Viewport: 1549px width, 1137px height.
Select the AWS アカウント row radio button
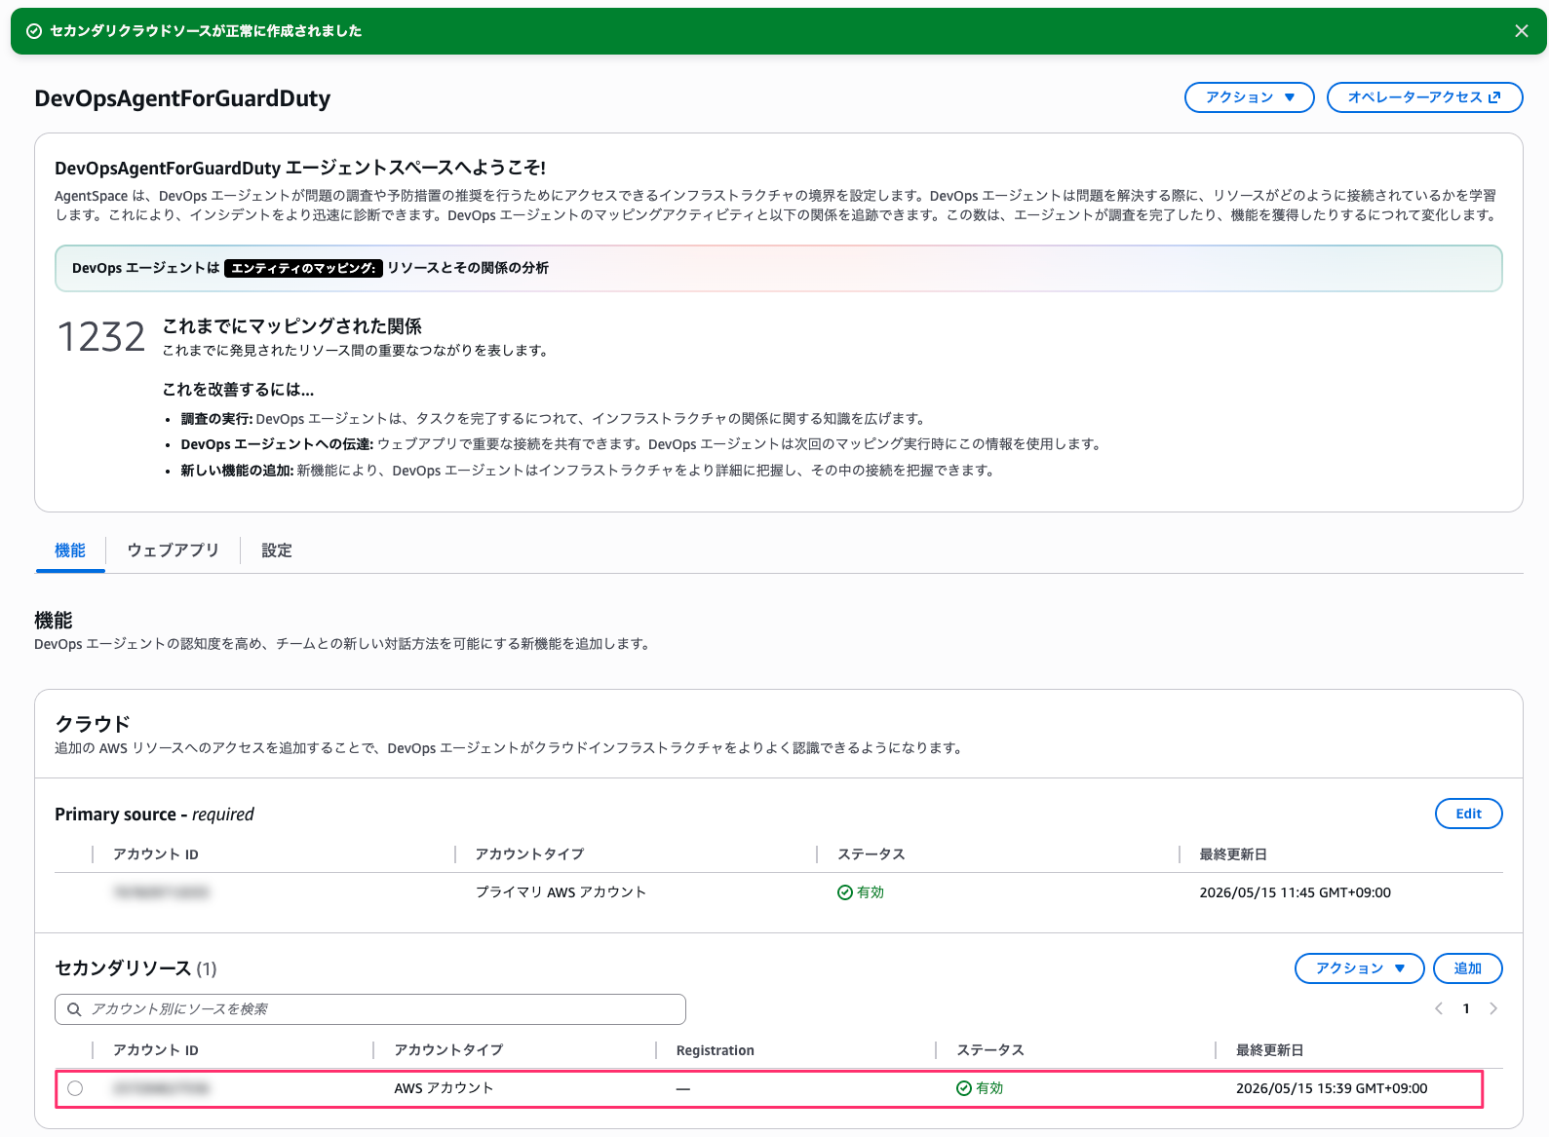75,1088
